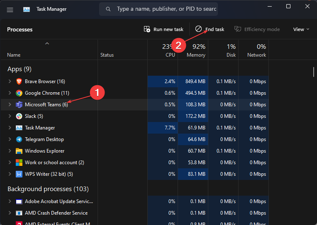Click the Windows Explorer folder icon
The width and height of the screenshot is (317, 225).
coord(19,151)
